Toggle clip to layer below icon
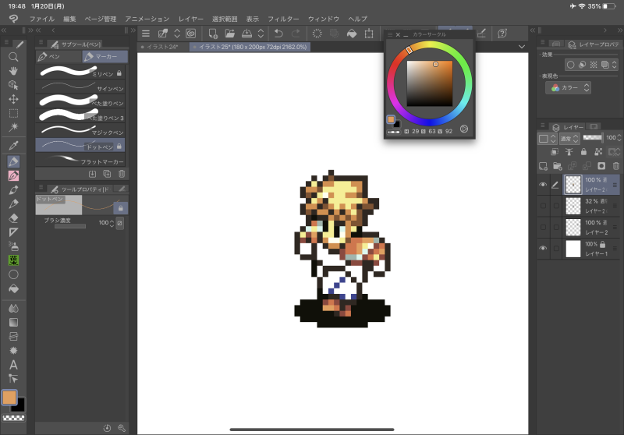Image resolution: width=624 pixels, height=435 pixels. coord(555,151)
